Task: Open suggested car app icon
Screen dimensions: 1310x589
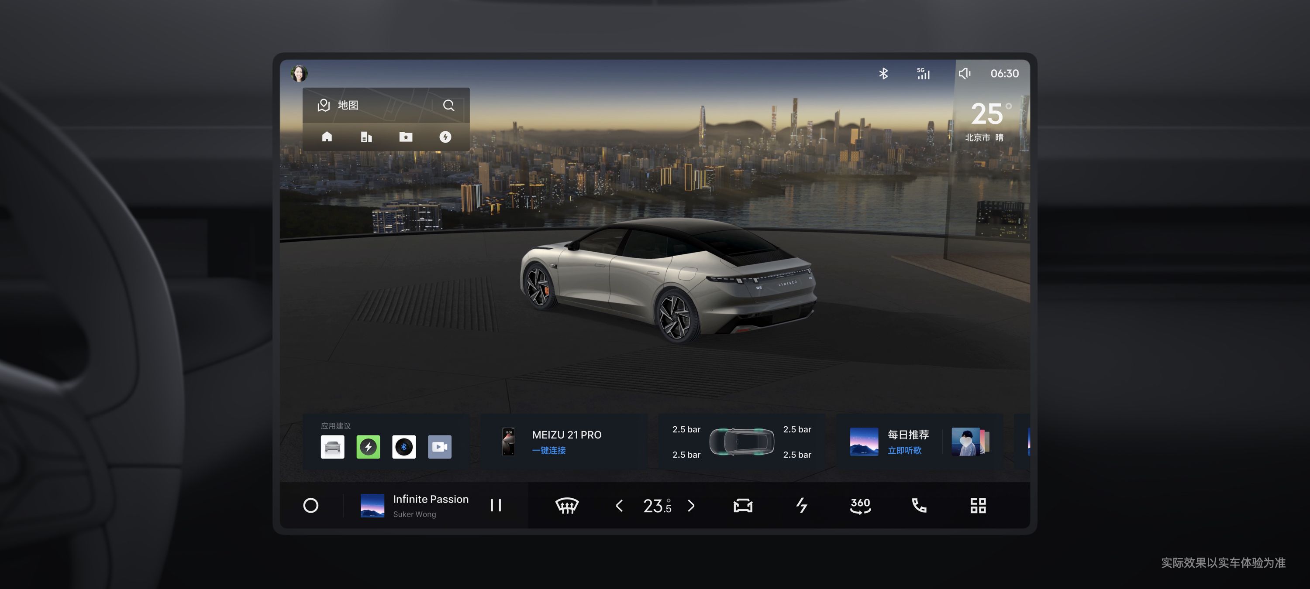Action: click(333, 447)
